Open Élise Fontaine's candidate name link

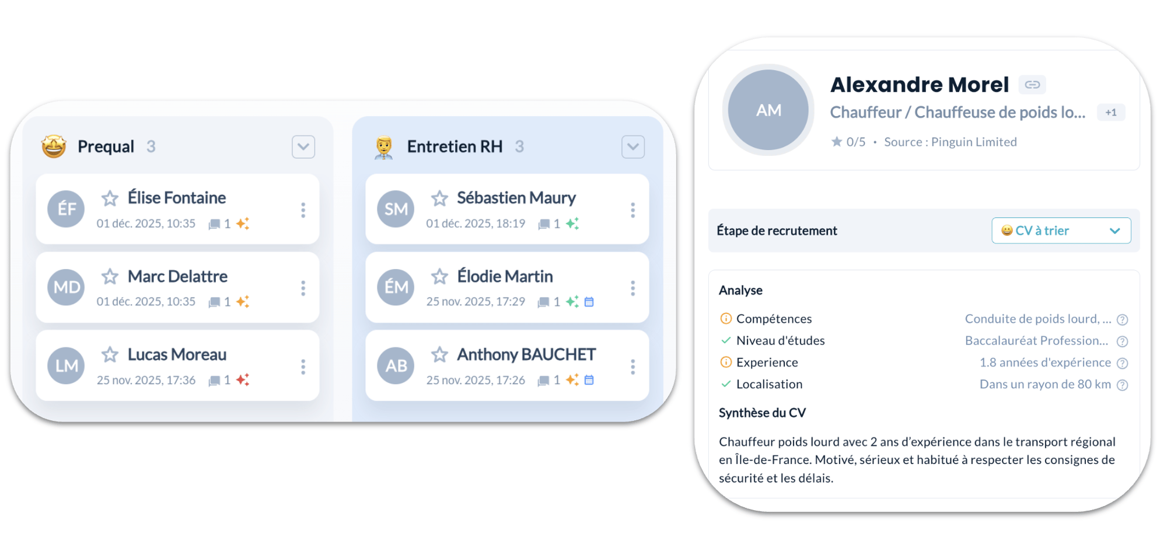tap(177, 198)
